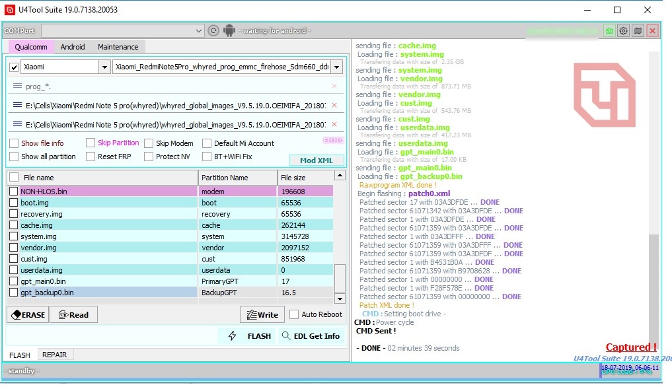
Task: Clear the prog_*. file entry
Action: pyautogui.click(x=334, y=86)
